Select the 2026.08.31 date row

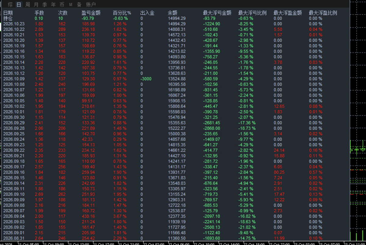[x=14, y=238]
